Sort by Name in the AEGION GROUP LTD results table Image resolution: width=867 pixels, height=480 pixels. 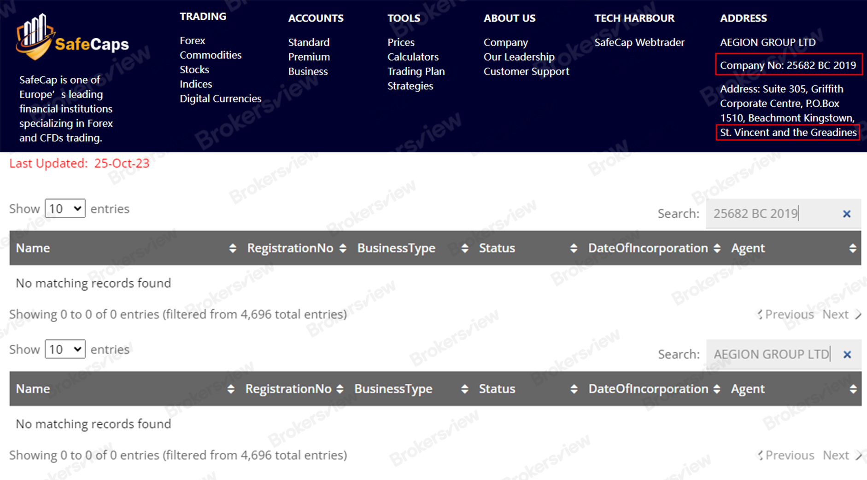(231, 389)
